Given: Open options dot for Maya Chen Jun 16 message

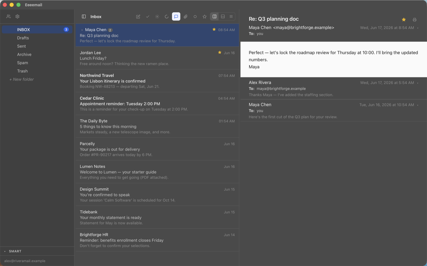Looking at the screenshot, I should point(418,105).
